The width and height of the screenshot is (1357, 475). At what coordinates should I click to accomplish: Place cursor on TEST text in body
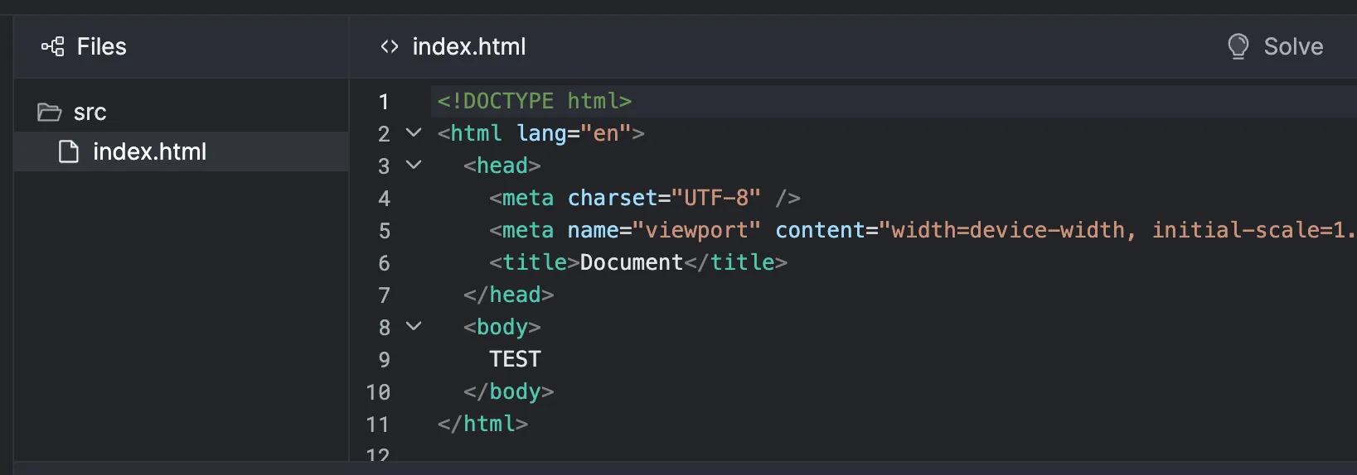coord(515,359)
